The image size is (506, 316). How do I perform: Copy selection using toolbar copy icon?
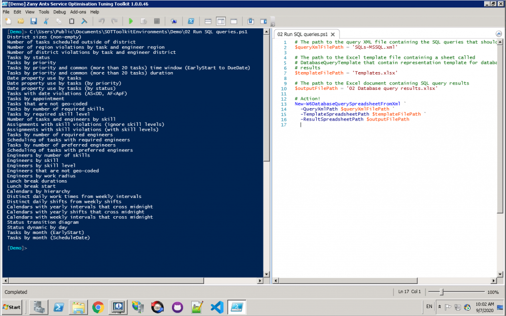click(59, 21)
